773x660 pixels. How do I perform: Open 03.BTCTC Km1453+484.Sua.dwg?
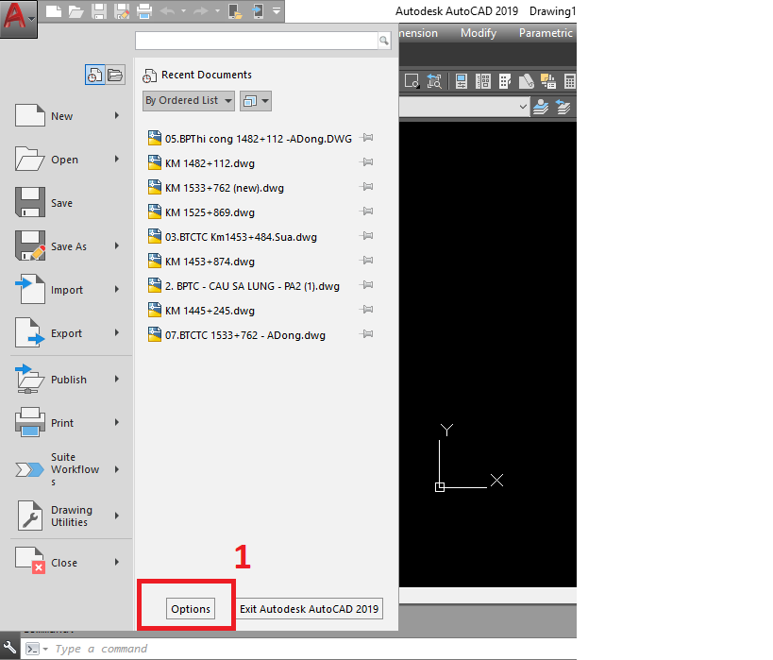(241, 237)
